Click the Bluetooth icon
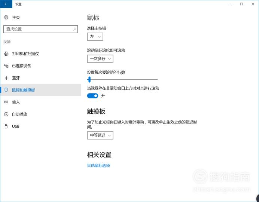The width and height of the screenshot is (259, 202). click(x=6, y=78)
